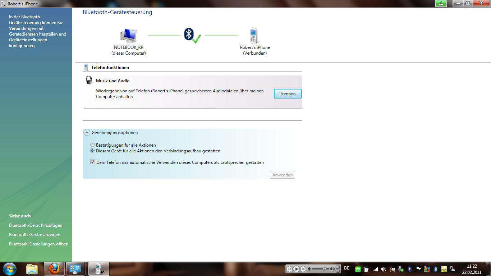Click the network computers tray icon
Image resolution: width=491 pixels, height=276 pixels.
pyautogui.click(x=453, y=269)
